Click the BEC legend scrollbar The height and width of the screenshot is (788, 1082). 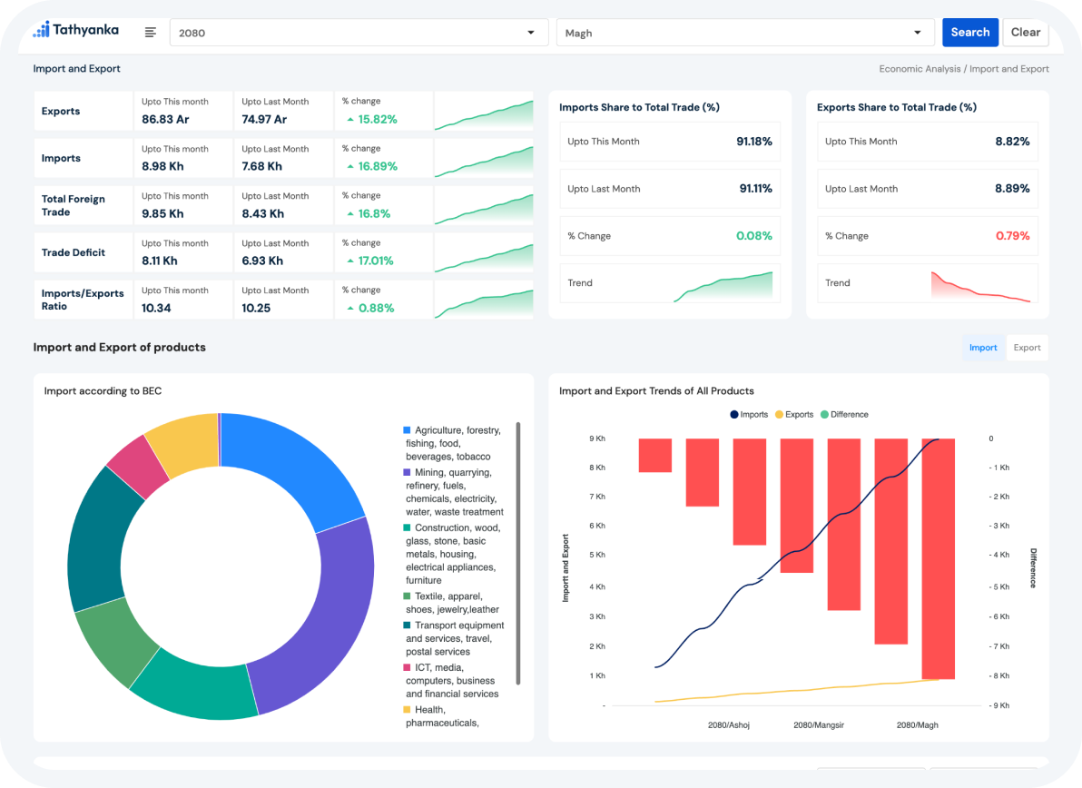point(518,552)
